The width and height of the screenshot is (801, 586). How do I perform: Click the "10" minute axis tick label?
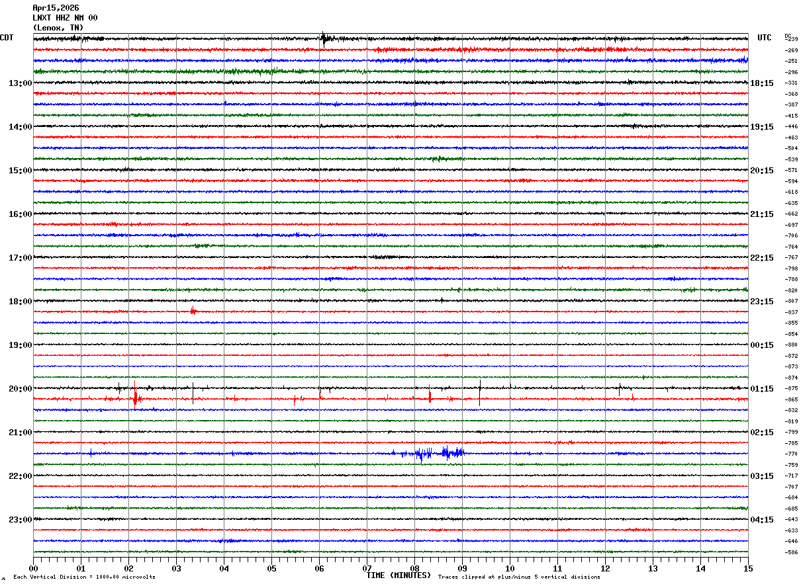[x=510, y=568]
